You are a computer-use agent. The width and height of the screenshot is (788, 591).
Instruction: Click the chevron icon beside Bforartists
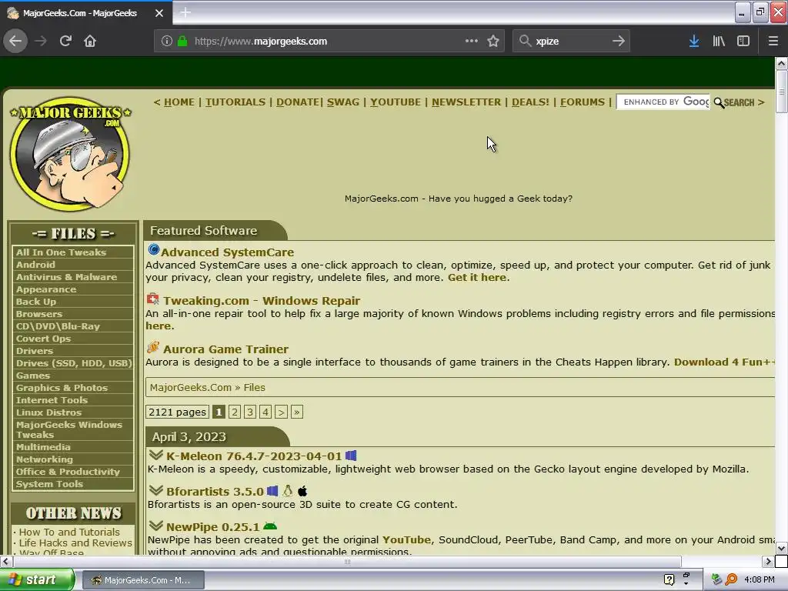[156, 490]
